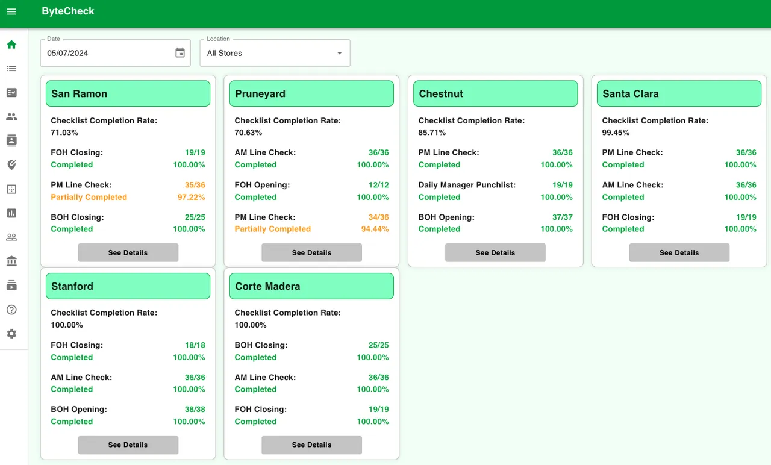Image resolution: width=771 pixels, height=465 pixels.
Task: Click the Stanford card header
Action: pos(128,286)
